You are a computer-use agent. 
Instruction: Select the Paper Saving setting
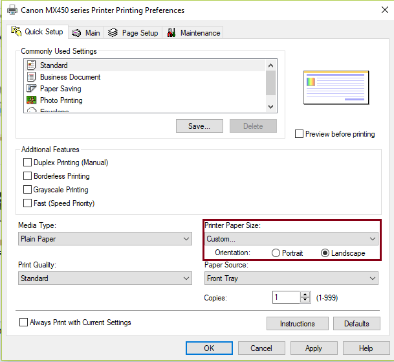(x=145, y=89)
